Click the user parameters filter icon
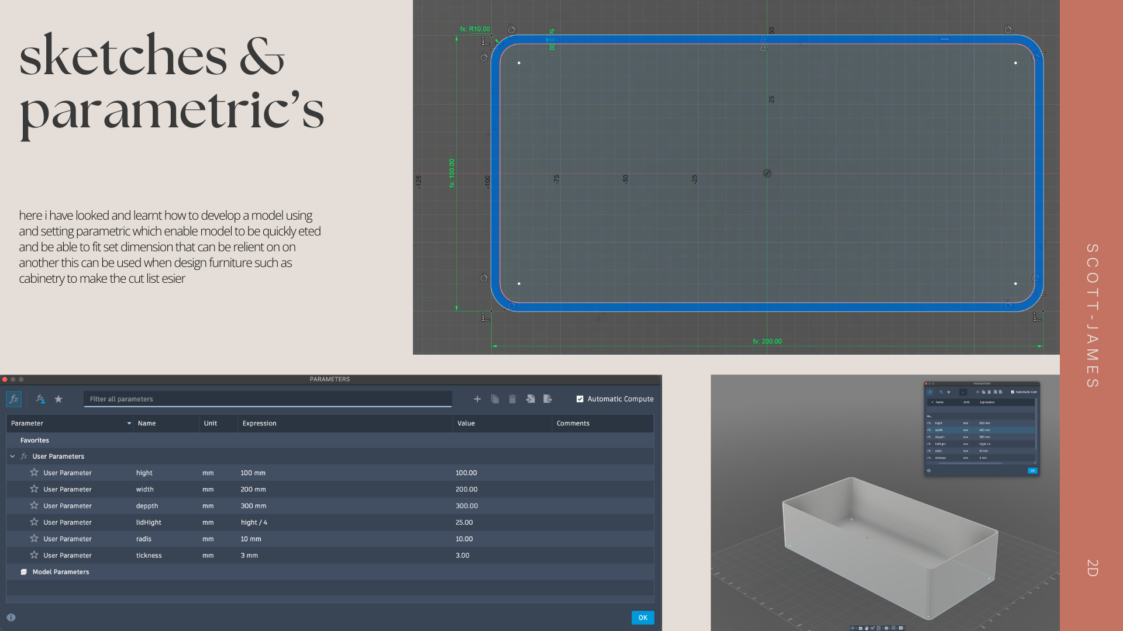The width and height of the screenshot is (1123, 631). 40,399
